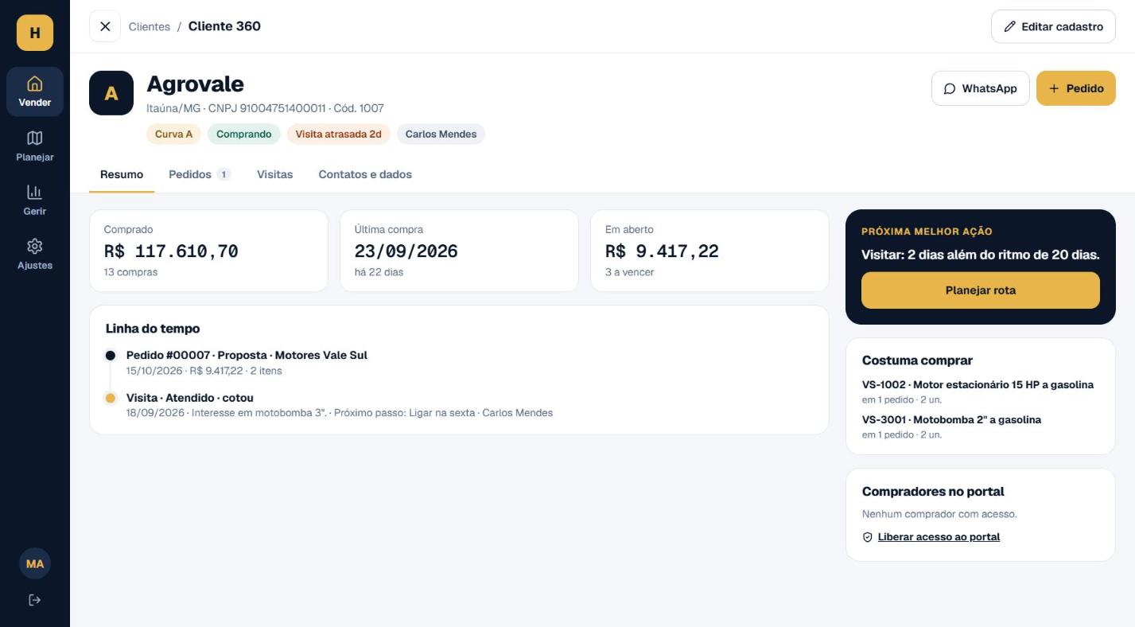Create a new Pedido
1135x627 pixels.
[1076, 88]
